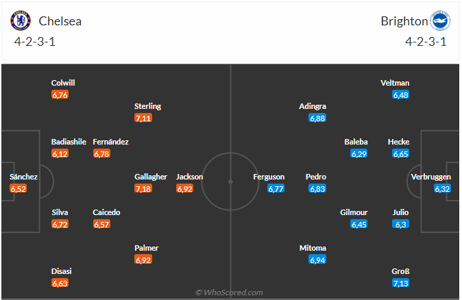The height and width of the screenshot is (300, 462).
Task: Select player name Ferguson
Action: click(x=269, y=177)
